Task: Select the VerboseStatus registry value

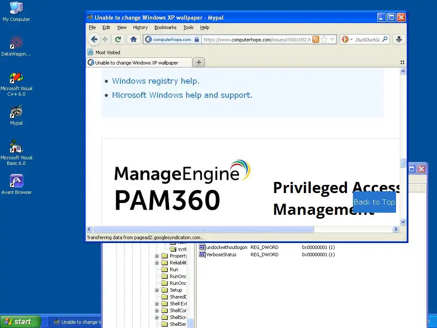Action: [x=221, y=255]
